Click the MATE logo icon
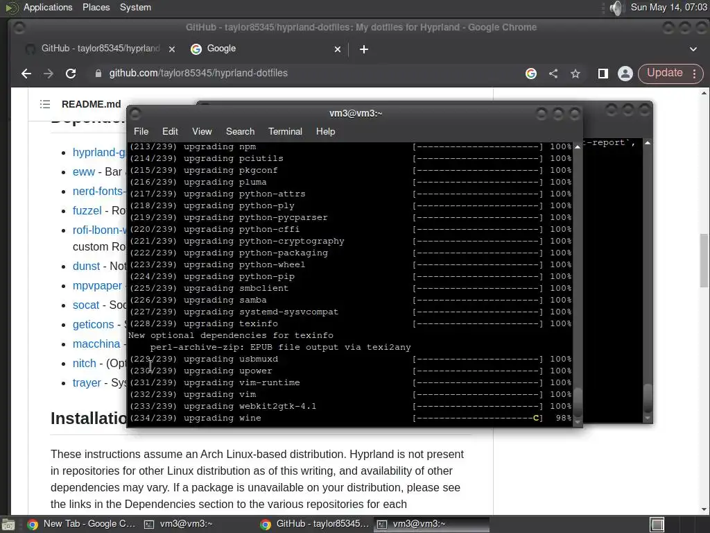Viewport: 710px width, 533px height. pyautogui.click(x=11, y=7)
